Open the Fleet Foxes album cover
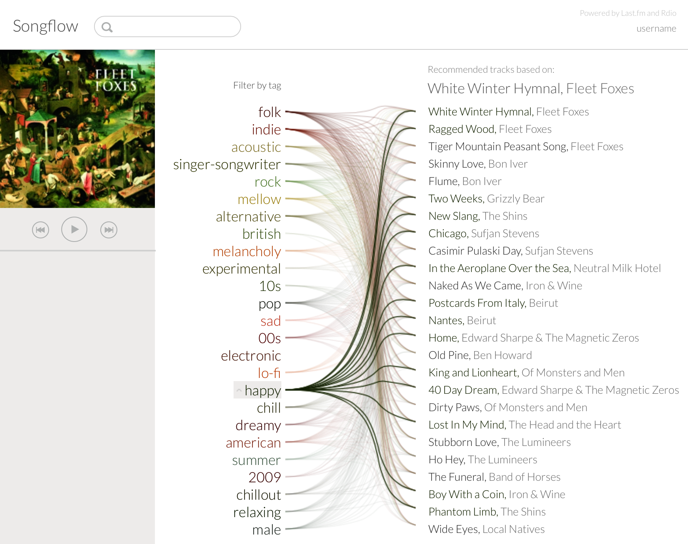The height and width of the screenshot is (544, 688). (77, 128)
